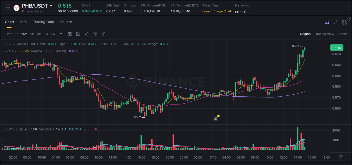
Task: Open the chart settings hexagon icon
Action: pyautogui.click(x=104, y=34)
